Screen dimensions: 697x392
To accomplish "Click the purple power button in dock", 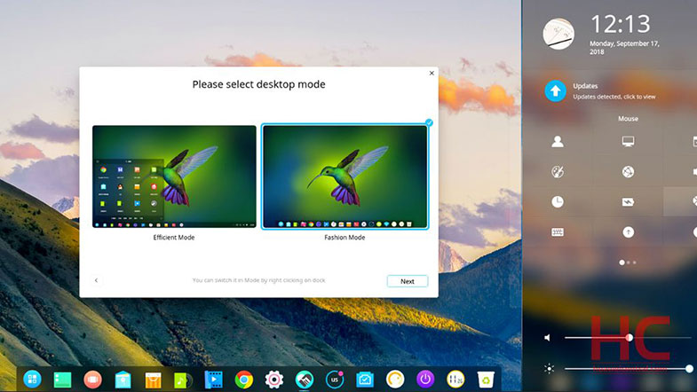I will coord(425,380).
